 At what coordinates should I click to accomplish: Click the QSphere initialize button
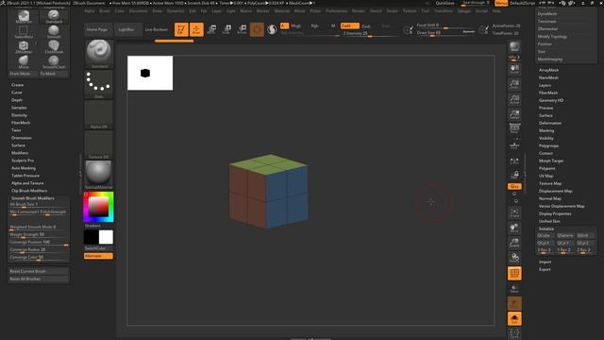point(565,235)
